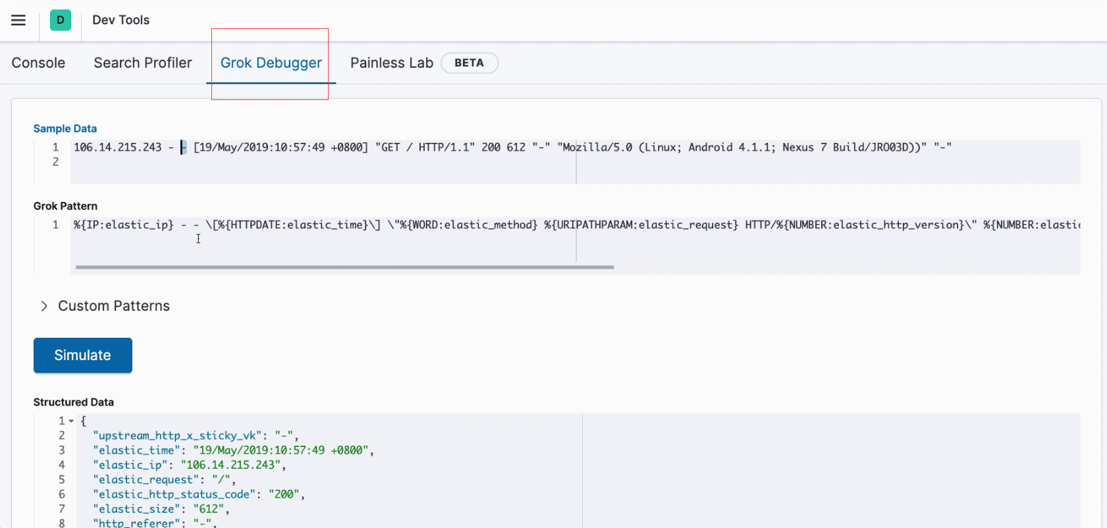Image resolution: width=1107 pixels, height=528 pixels.
Task: Click the BETA badge
Action: pyautogui.click(x=469, y=63)
